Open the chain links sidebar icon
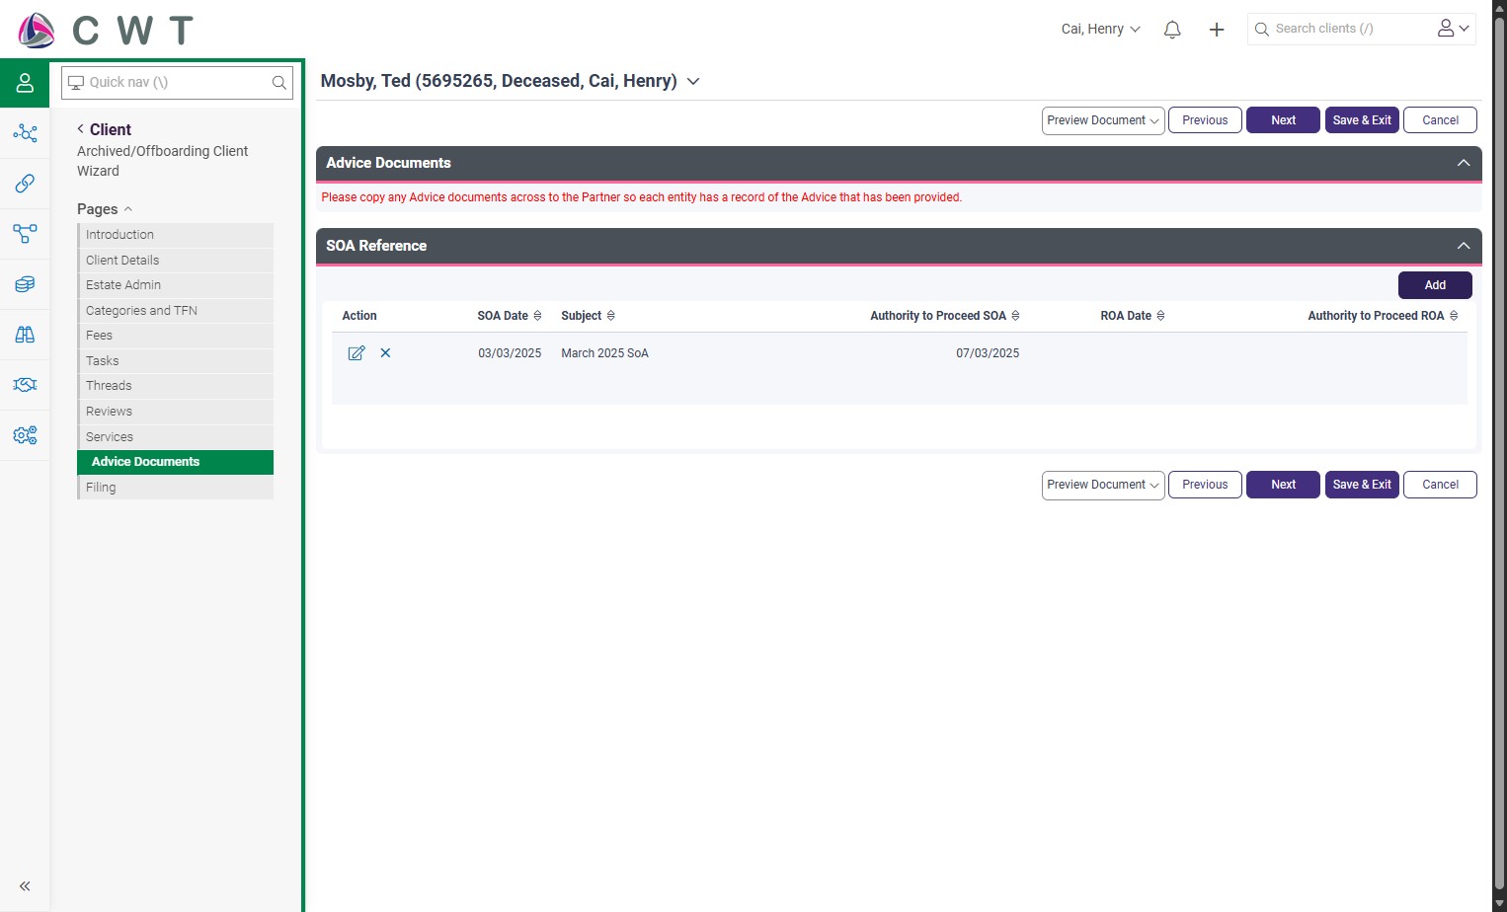This screenshot has width=1507, height=912. coord(25,184)
